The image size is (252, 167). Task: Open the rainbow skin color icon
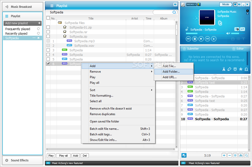coord(199,5)
